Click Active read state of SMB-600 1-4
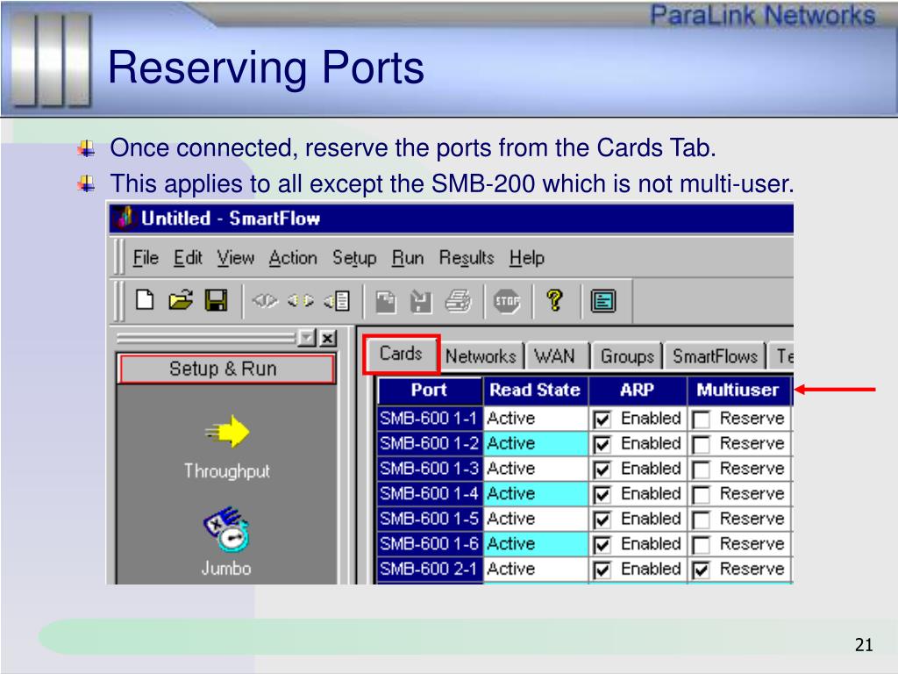 [x=536, y=493]
